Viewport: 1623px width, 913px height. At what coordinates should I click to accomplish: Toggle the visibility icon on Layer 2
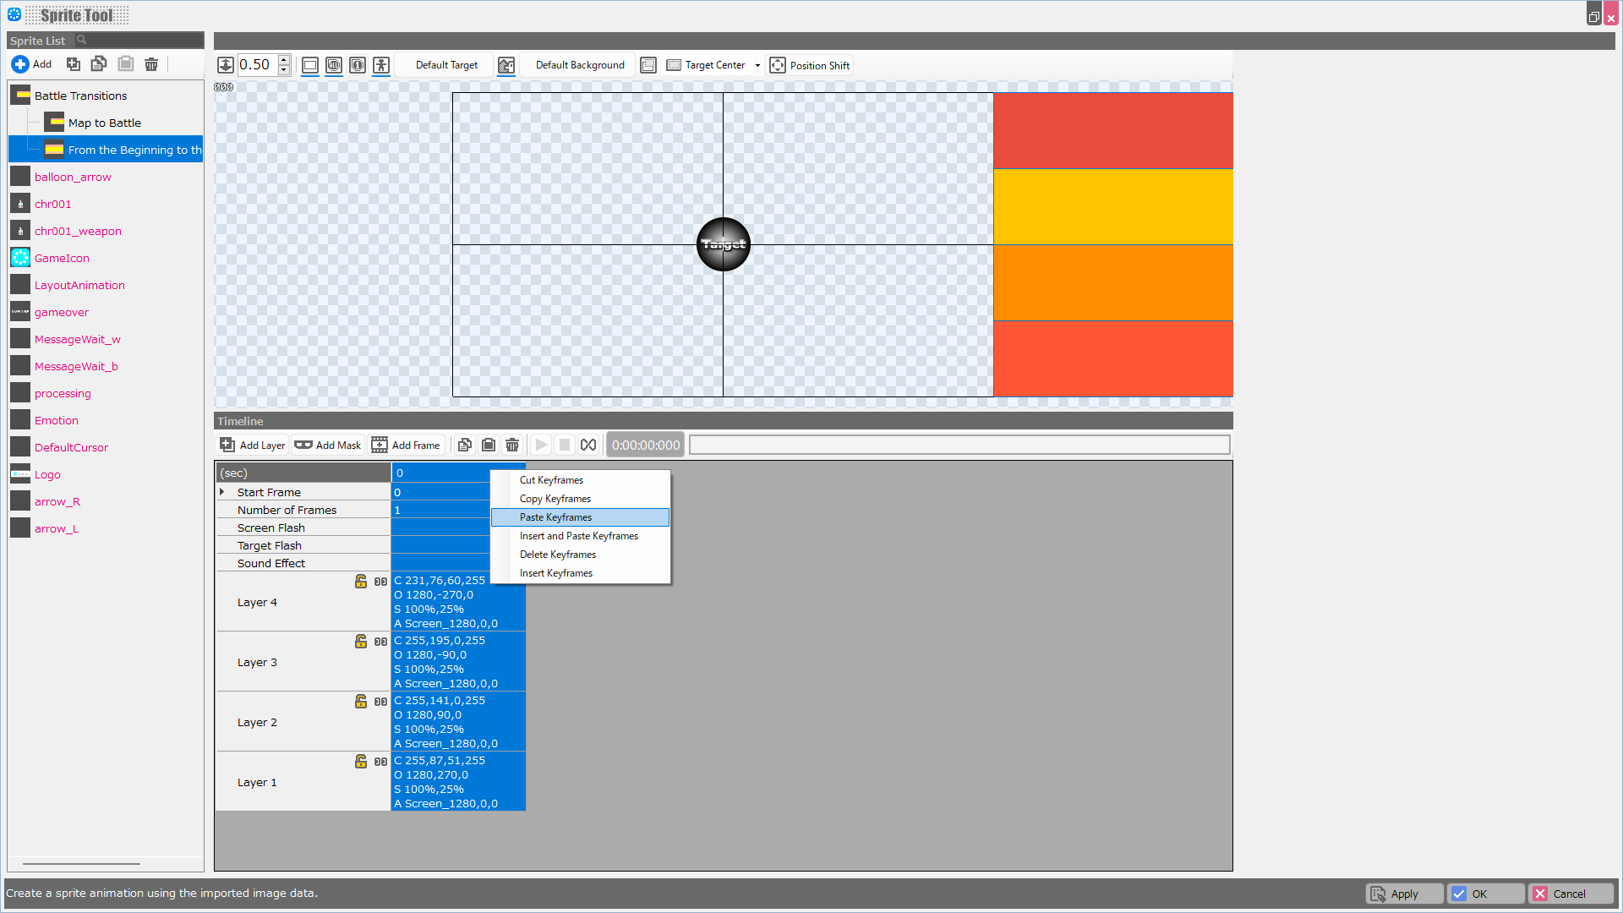point(380,701)
